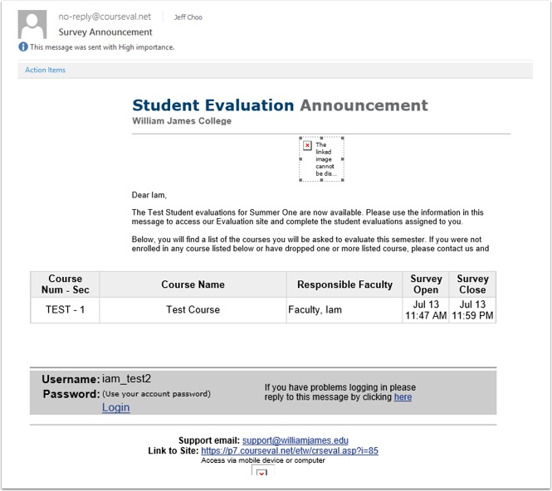This screenshot has height=491, width=552.
Task: Click the Survey Announcement subject line
Action: pos(105,32)
